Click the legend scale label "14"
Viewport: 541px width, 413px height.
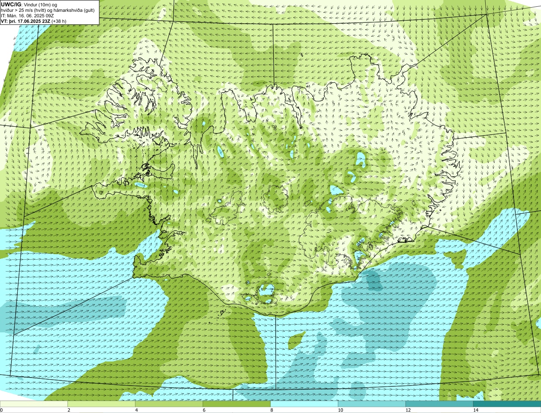[475, 410]
